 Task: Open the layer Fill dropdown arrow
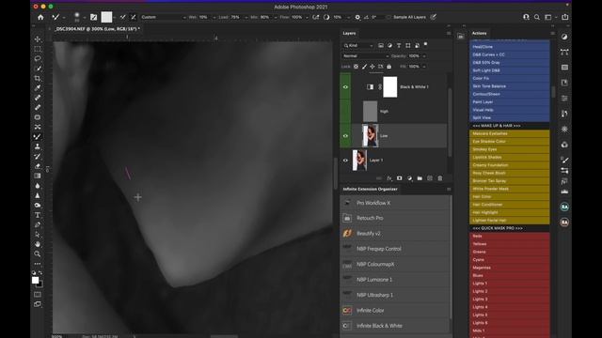pos(424,67)
